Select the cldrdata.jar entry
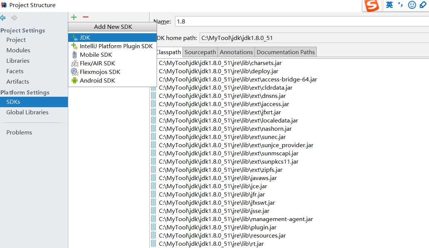The image size is (429, 248). [225, 88]
